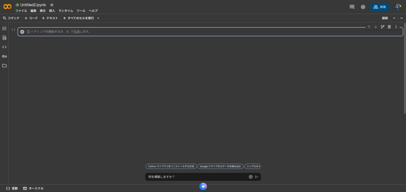Delete the cell using trash icon
This screenshot has width=406, height=192.
pos(389,27)
